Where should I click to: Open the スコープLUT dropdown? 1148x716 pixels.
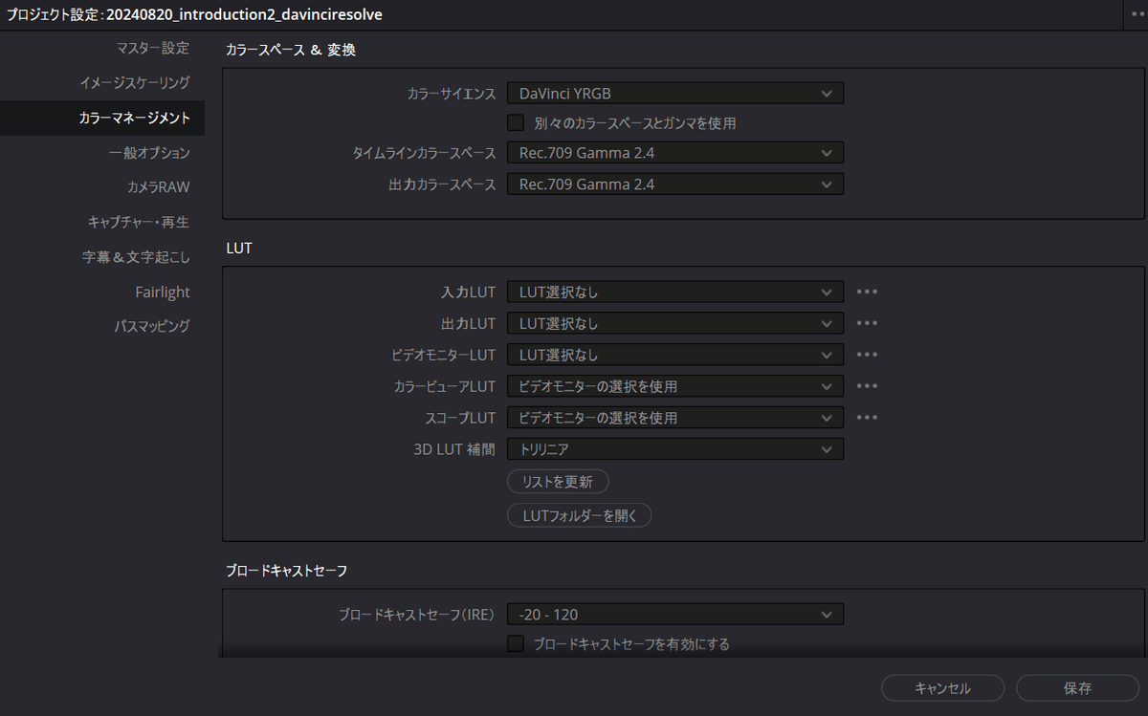675,418
